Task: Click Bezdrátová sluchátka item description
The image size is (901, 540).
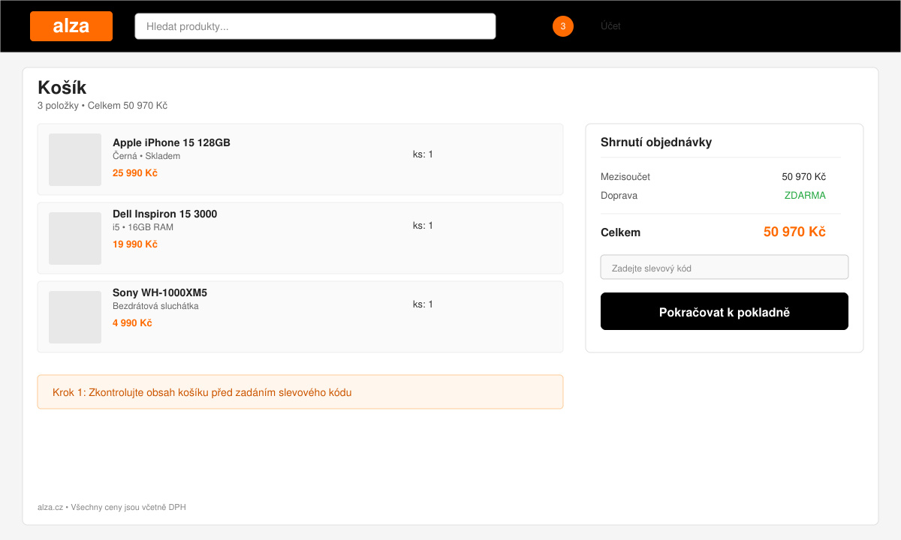Action: [155, 306]
